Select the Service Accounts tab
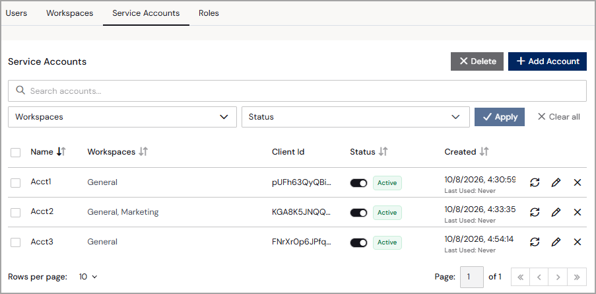This screenshot has width=596, height=294. pos(146,13)
